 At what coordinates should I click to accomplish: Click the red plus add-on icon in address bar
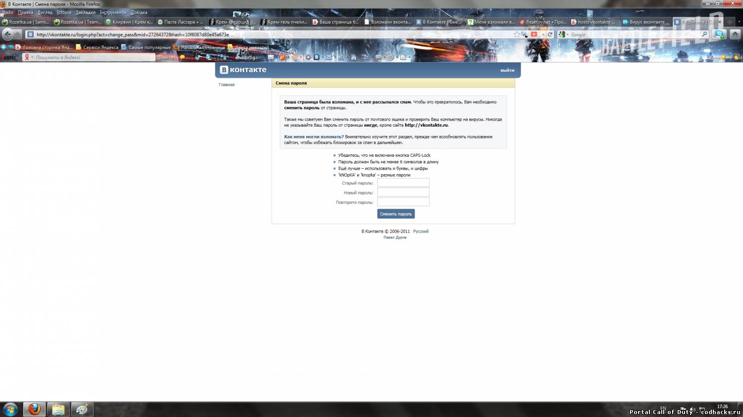coord(534,35)
